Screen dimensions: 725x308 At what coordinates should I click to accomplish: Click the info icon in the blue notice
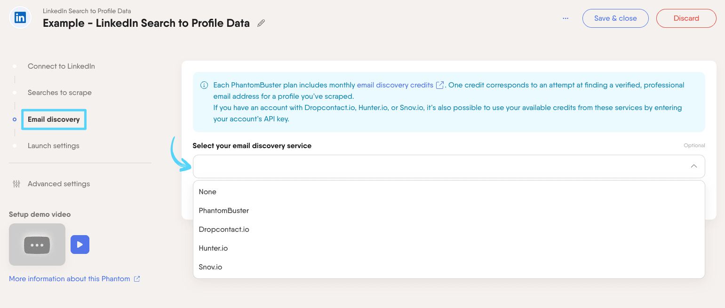(204, 85)
